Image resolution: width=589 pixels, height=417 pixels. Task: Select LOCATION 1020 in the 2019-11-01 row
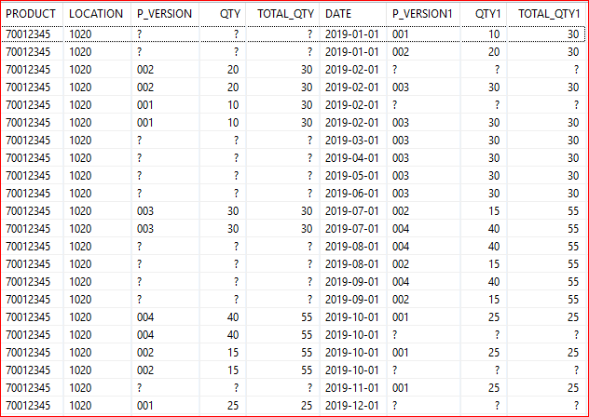coord(80,388)
